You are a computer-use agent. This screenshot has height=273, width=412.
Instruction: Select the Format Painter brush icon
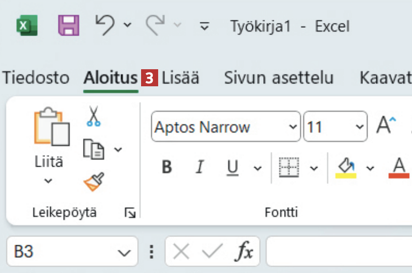[x=93, y=182]
